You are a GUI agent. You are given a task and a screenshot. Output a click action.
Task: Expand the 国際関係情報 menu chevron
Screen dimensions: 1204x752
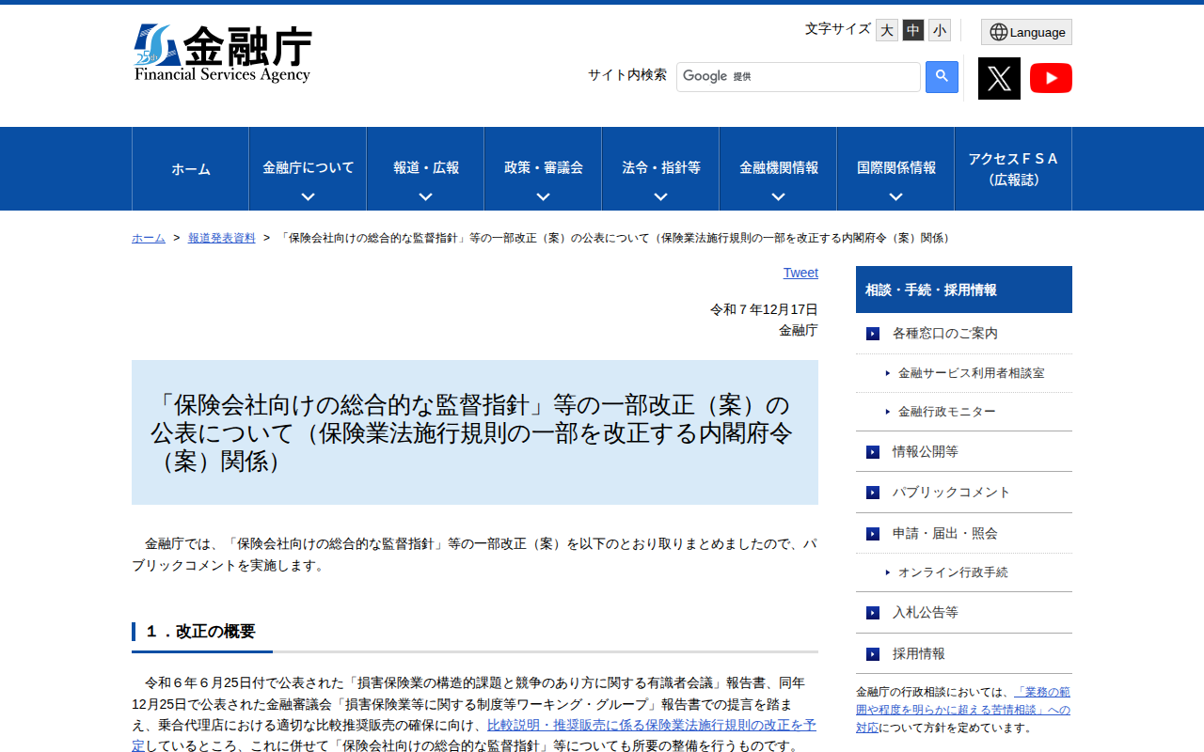coord(895,196)
